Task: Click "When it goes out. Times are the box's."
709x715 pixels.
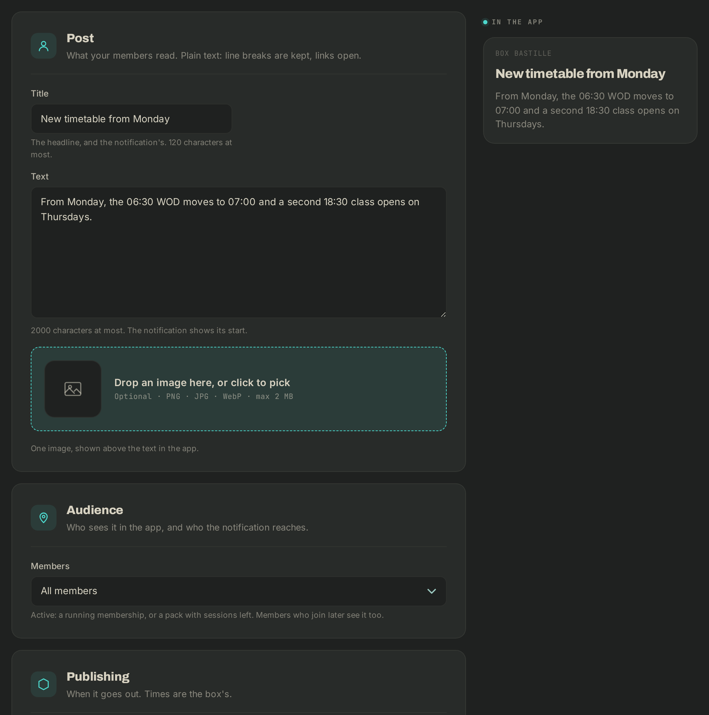Action: click(149, 694)
